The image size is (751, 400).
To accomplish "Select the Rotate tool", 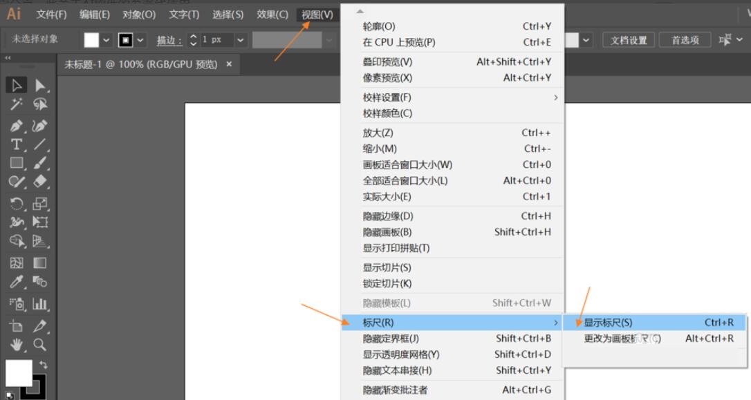I will point(17,203).
